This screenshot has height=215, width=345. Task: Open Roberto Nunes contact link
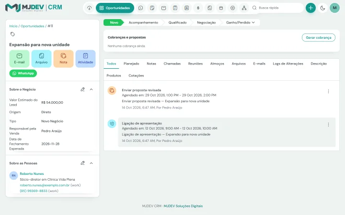32,173
